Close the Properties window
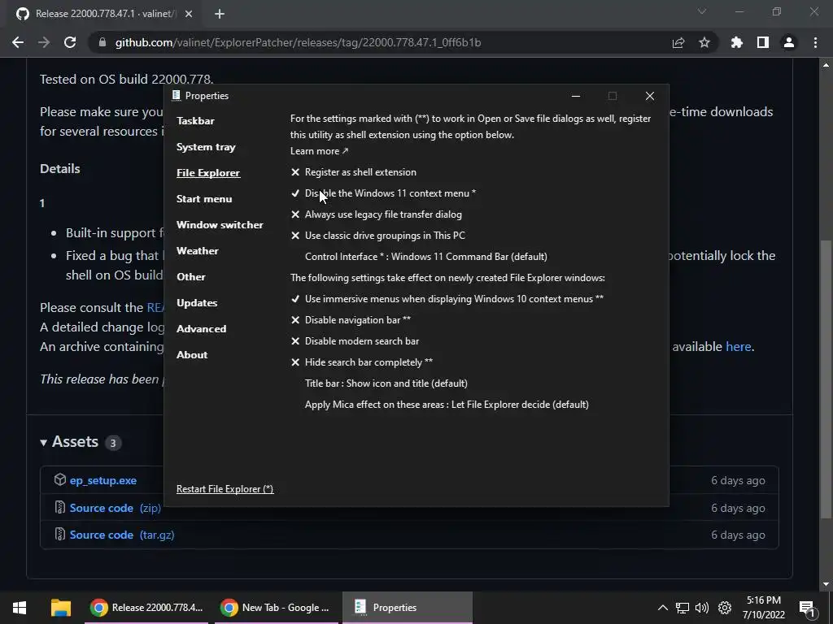The image size is (833, 624). pos(650,96)
